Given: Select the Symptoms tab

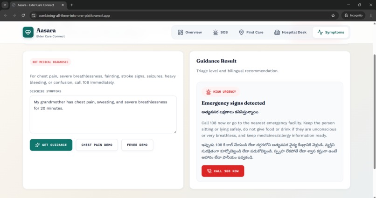Looking at the screenshot, I should click(x=331, y=32).
